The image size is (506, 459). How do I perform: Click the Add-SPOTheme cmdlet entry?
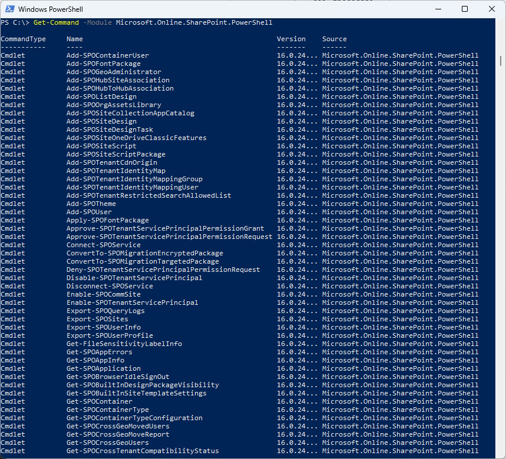[x=91, y=204]
